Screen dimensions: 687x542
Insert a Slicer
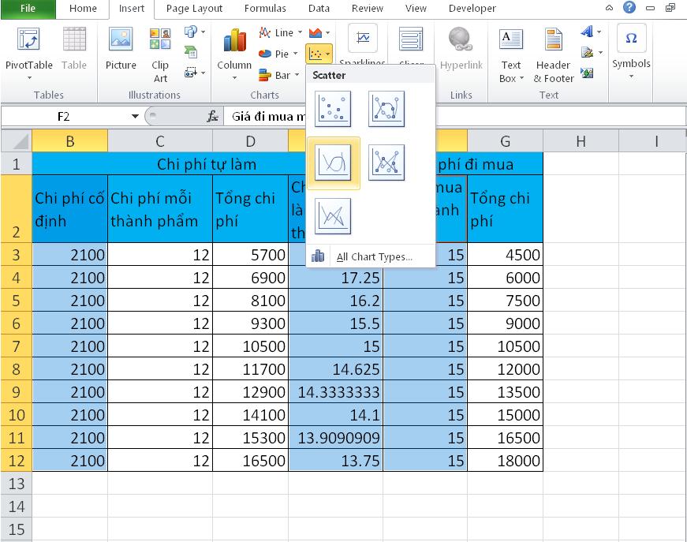[x=411, y=44]
